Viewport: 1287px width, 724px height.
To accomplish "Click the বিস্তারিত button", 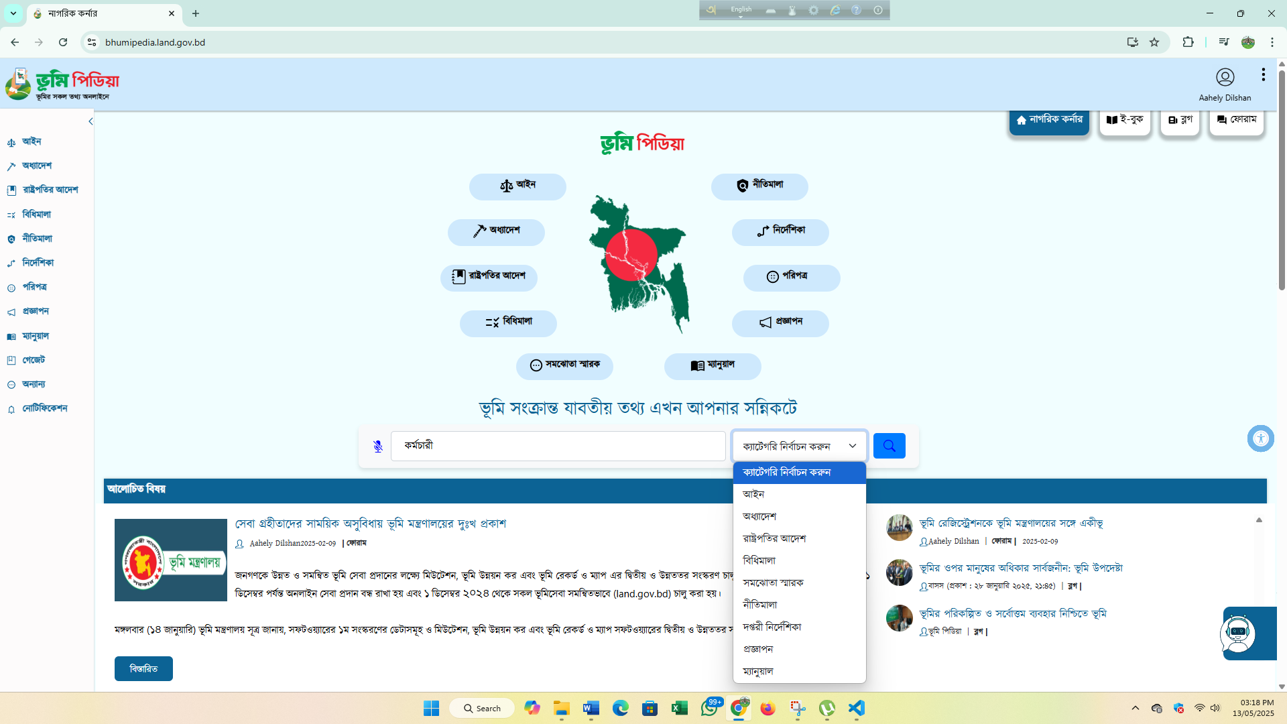I will point(143,668).
